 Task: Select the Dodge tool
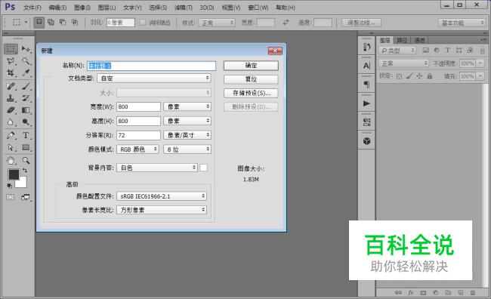[x=26, y=122]
